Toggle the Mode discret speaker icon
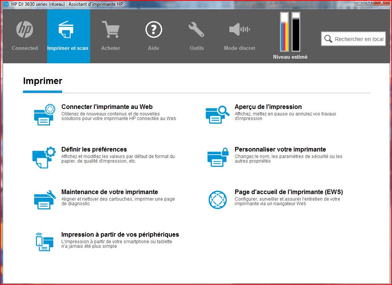This screenshot has width=392, height=285. [240, 29]
